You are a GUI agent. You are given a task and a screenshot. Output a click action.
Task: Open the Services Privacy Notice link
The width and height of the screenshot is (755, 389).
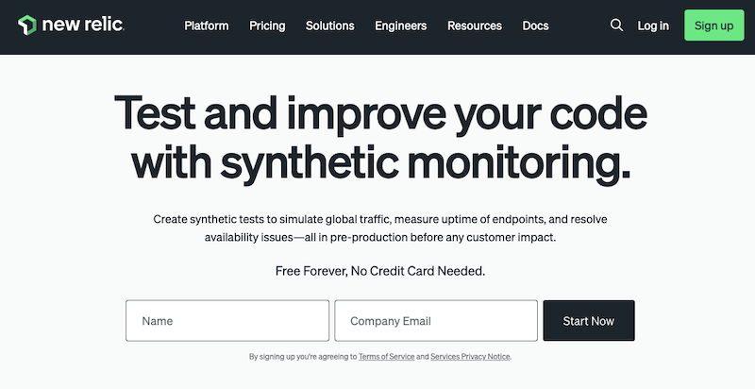click(470, 357)
